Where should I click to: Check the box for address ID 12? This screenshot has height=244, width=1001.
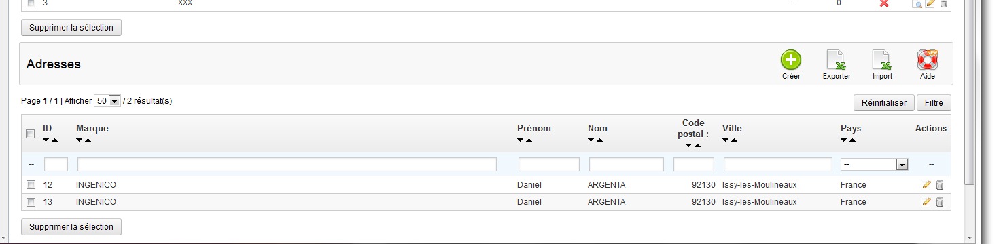(x=31, y=185)
